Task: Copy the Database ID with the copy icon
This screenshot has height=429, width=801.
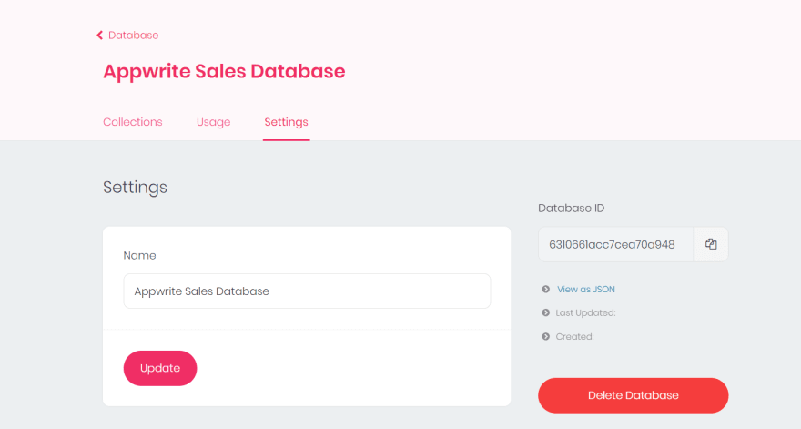Action: pos(711,244)
